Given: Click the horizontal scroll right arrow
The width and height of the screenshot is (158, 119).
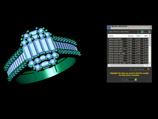Looking at the screenshot, I should pyautogui.click(x=147, y=65).
